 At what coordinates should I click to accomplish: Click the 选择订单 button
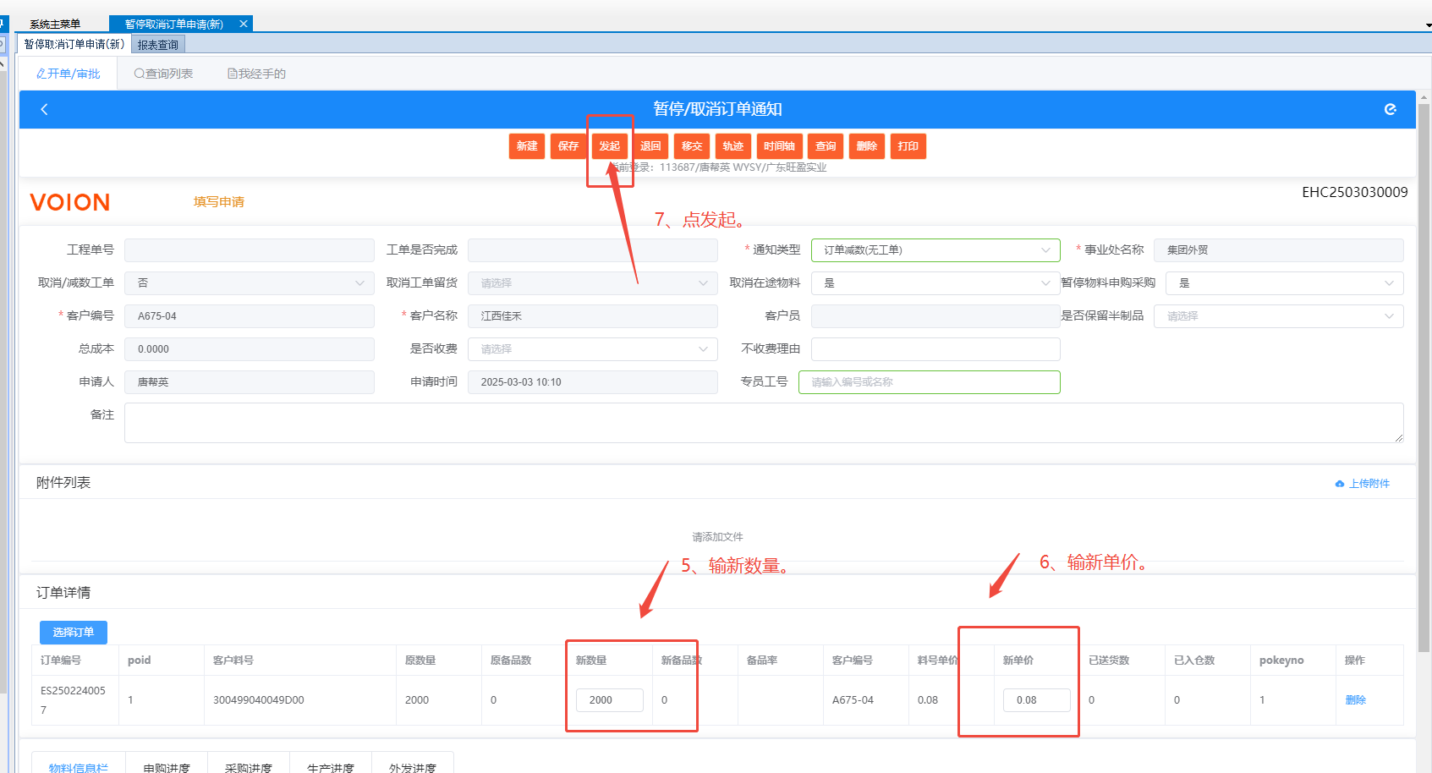coord(74,633)
